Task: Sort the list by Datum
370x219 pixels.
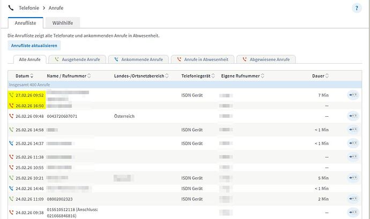Action: (25, 76)
